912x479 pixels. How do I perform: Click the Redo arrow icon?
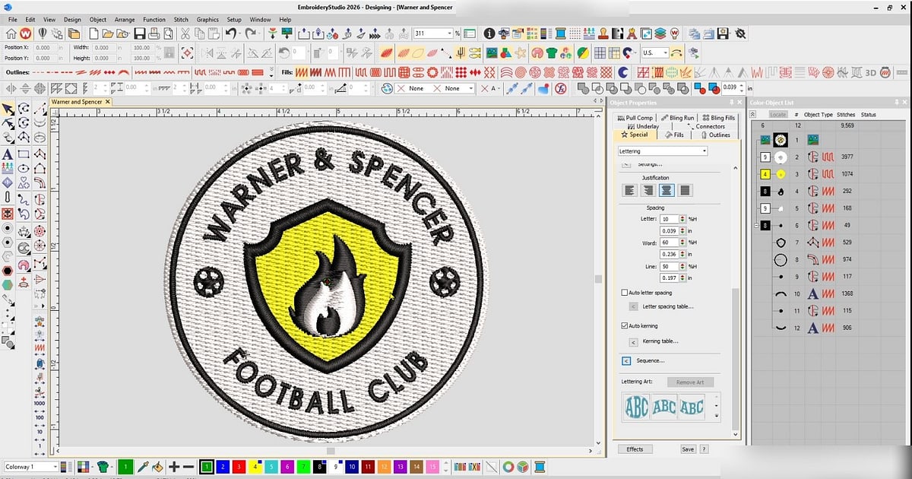[x=249, y=33]
